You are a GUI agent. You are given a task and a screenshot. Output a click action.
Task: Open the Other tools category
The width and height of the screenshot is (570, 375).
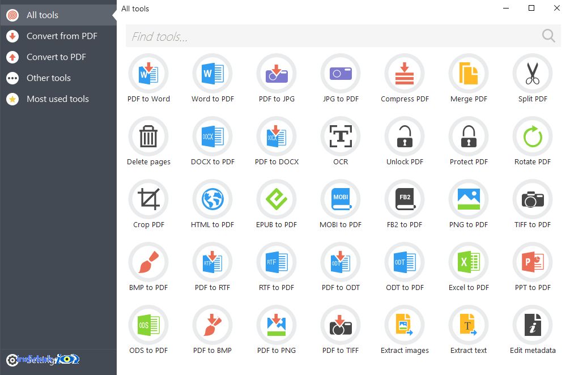pos(58,78)
